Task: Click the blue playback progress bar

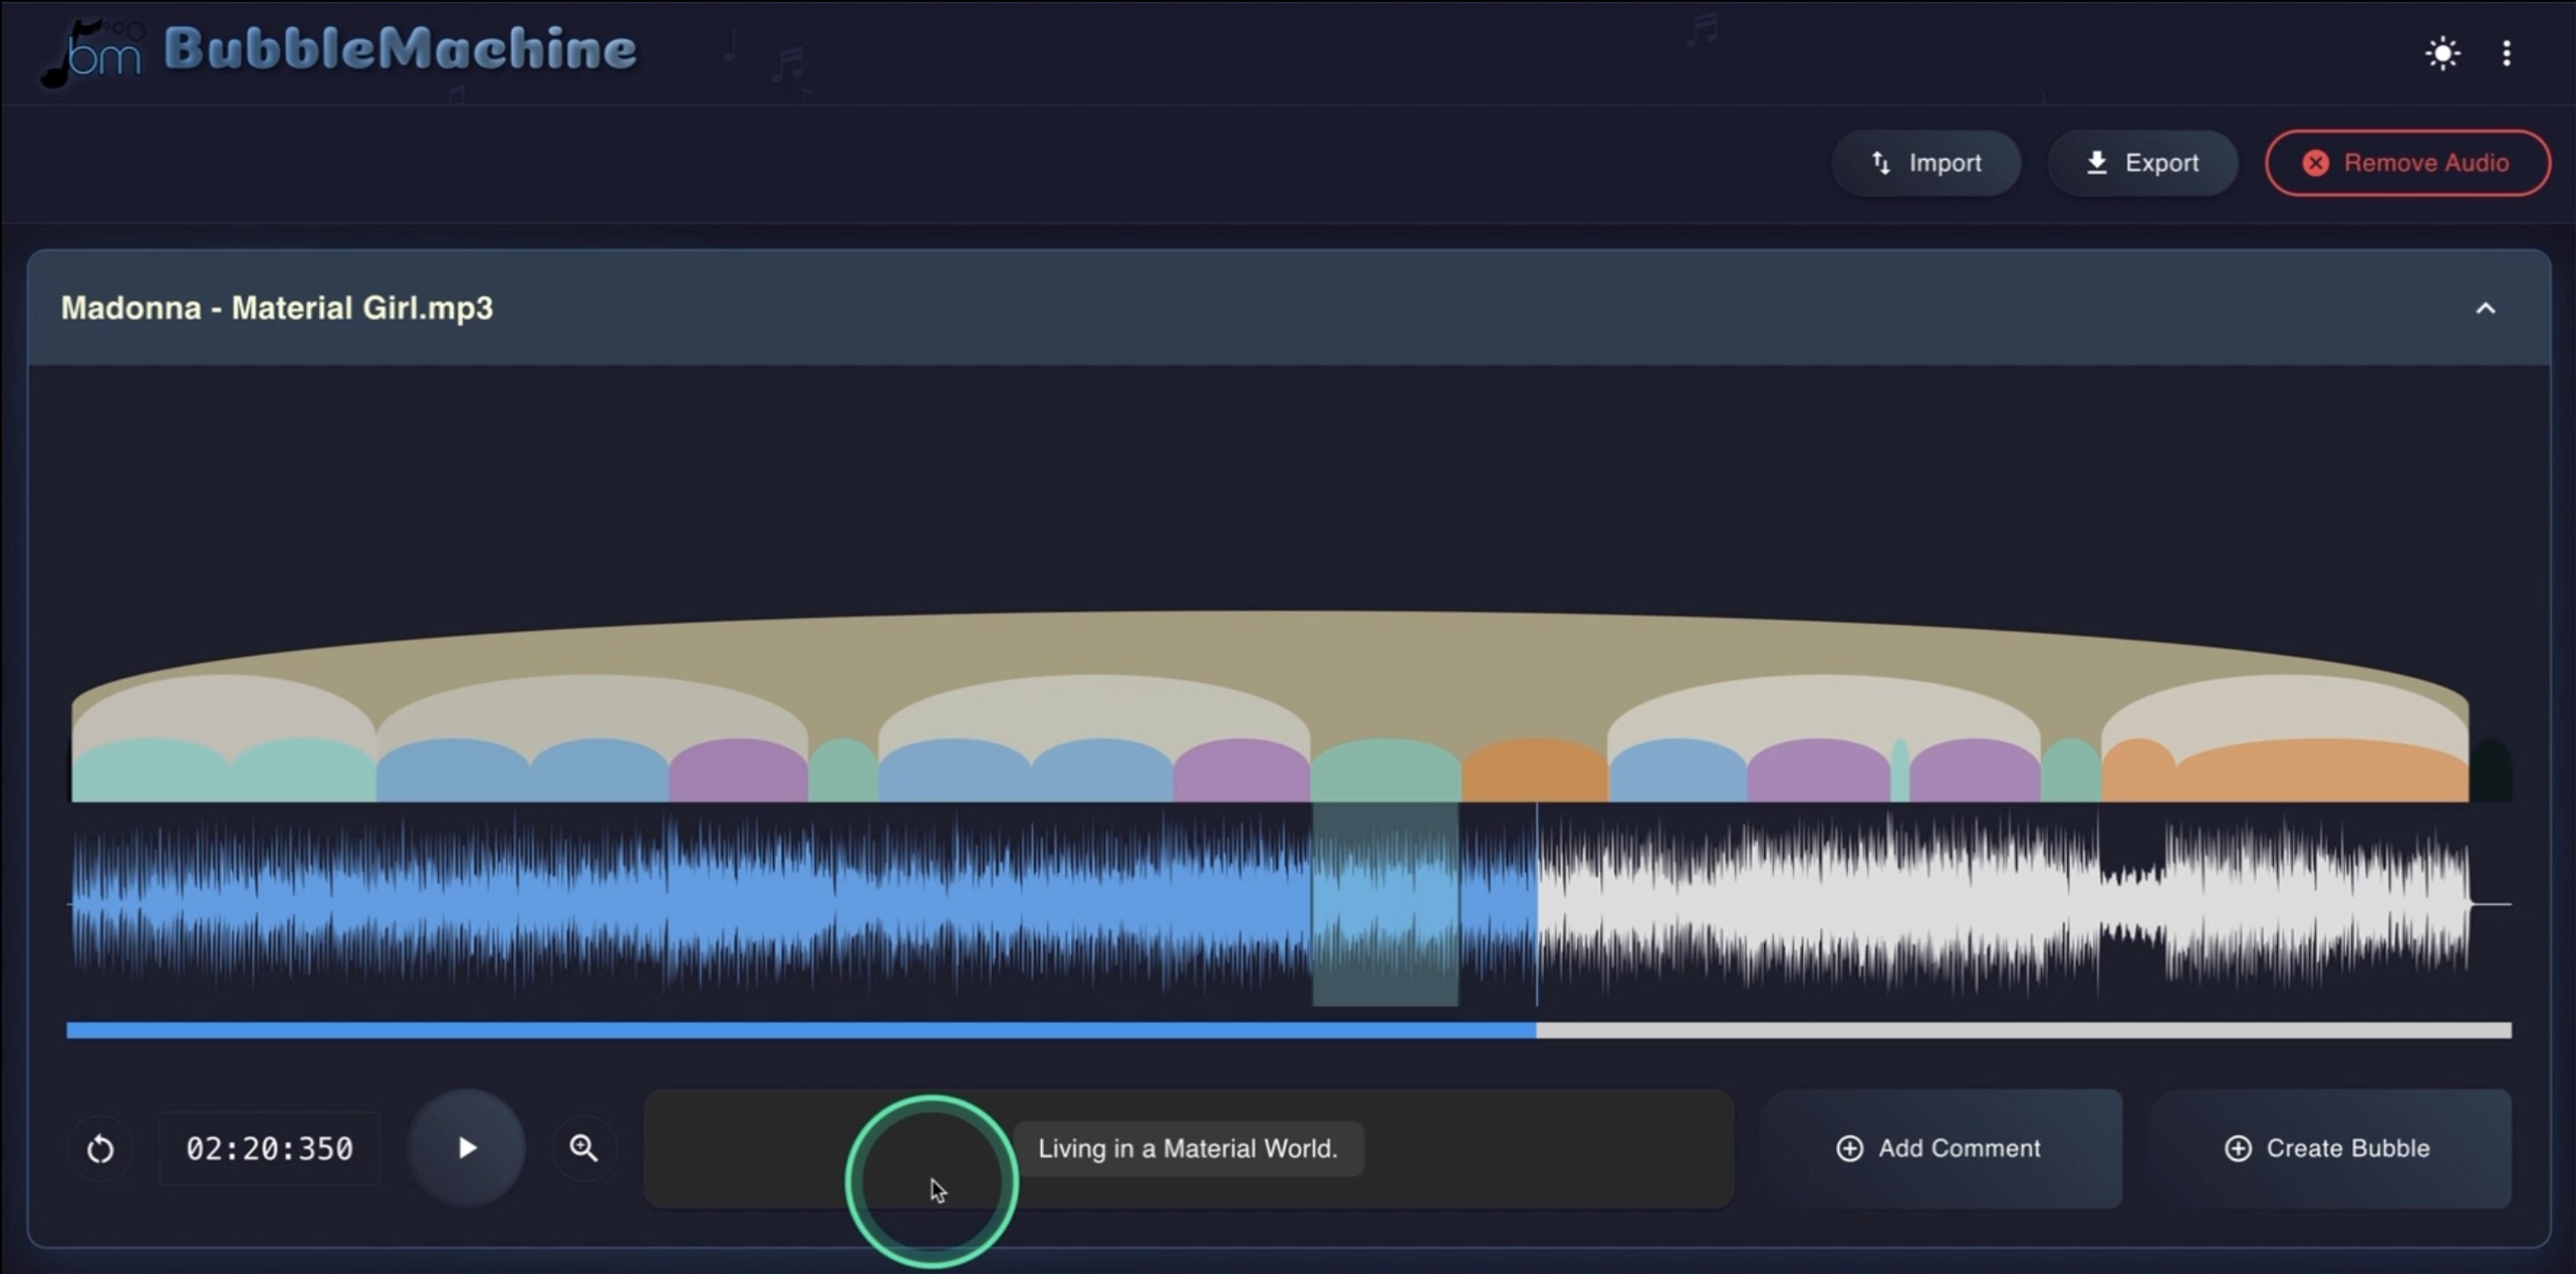Action: (800, 1030)
